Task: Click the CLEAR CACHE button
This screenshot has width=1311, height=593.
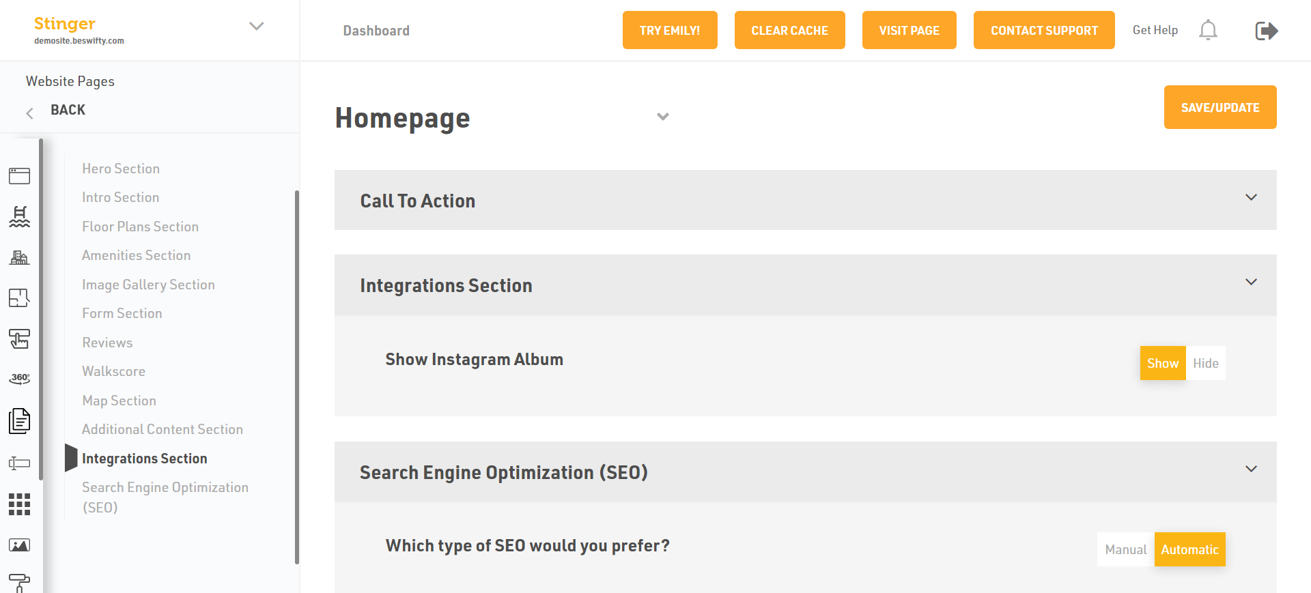Action: coord(789,31)
